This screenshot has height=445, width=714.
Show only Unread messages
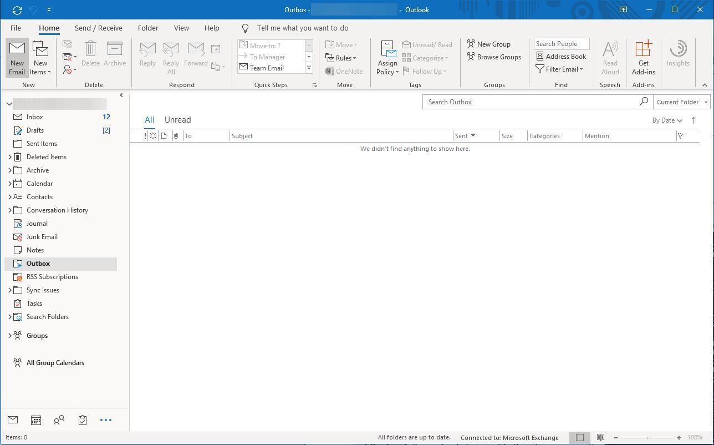pos(177,120)
